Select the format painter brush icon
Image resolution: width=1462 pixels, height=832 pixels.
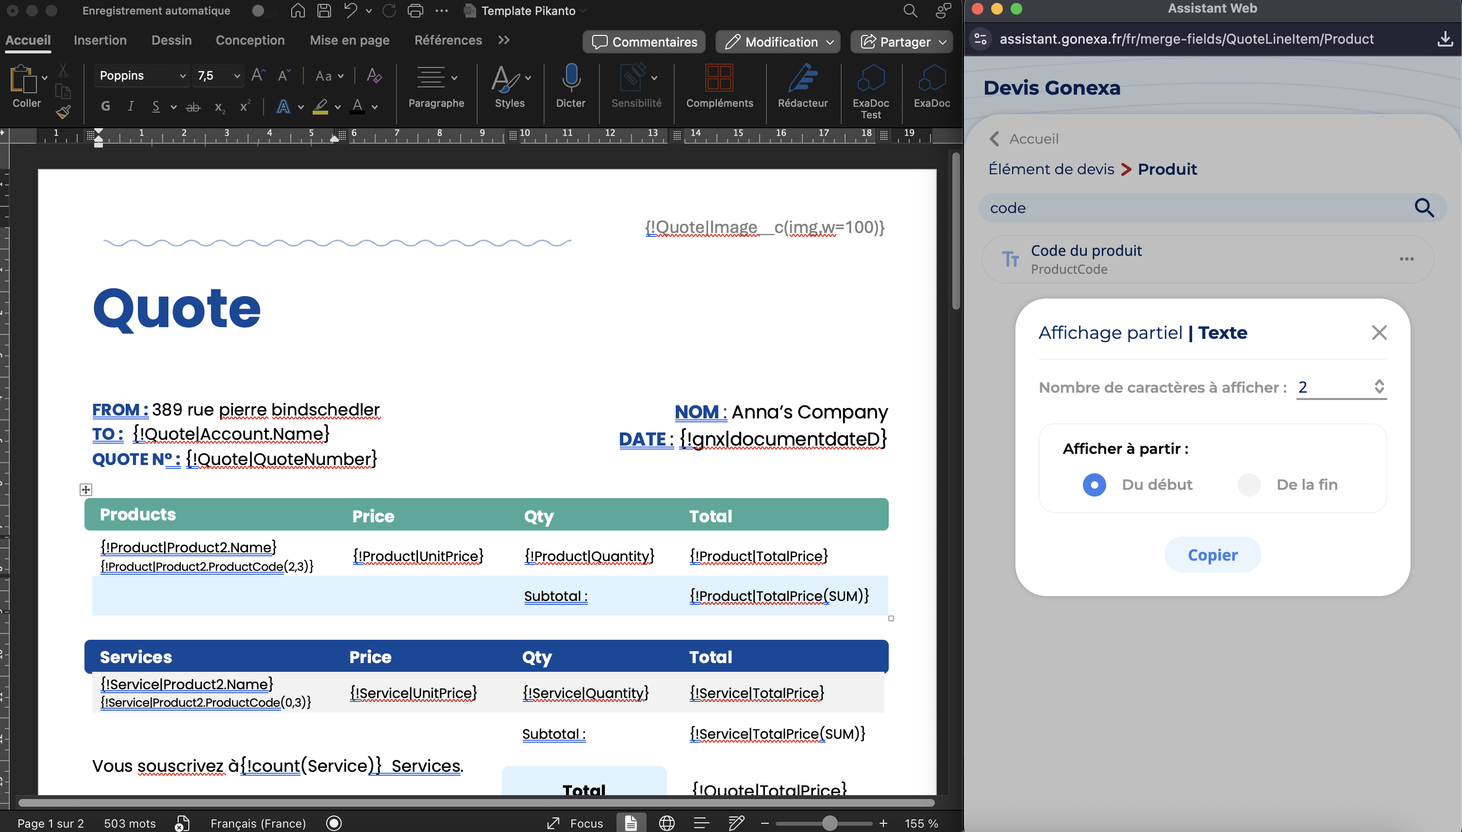pyautogui.click(x=63, y=112)
